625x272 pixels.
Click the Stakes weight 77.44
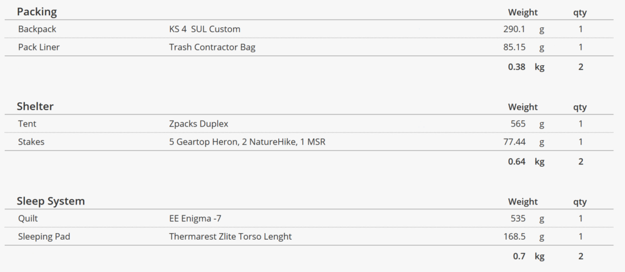514,142
